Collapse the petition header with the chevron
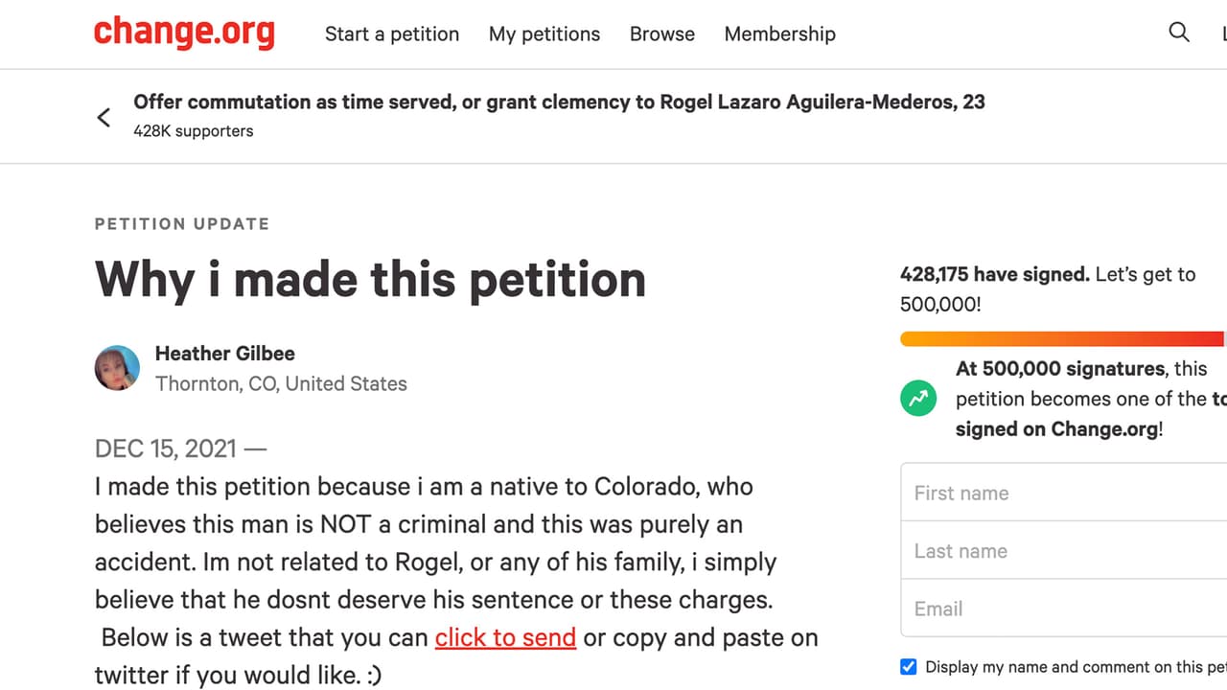The height and width of the screenshot is (690, 1227). coord(104,116)
